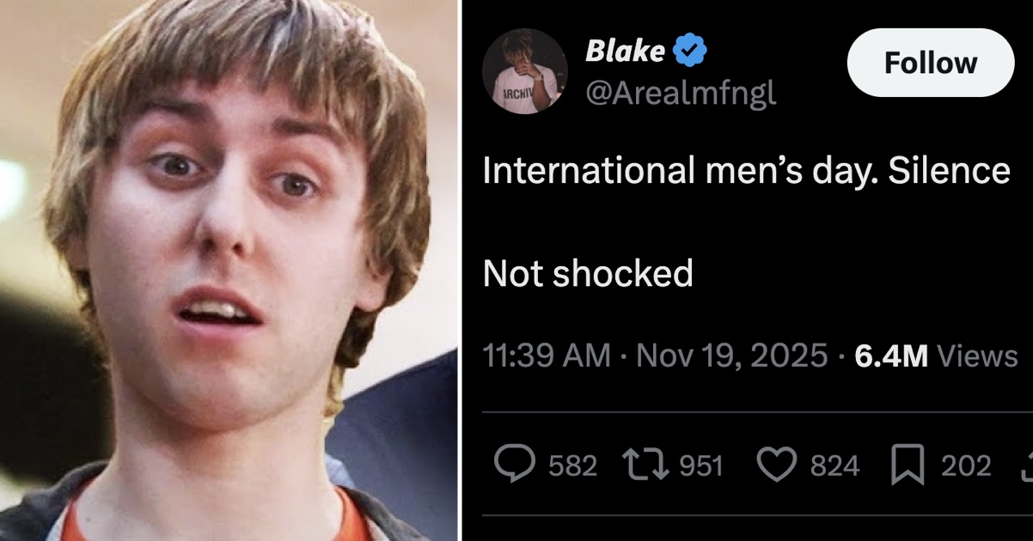Click the 582 replies count

click(x=572, y=465)
